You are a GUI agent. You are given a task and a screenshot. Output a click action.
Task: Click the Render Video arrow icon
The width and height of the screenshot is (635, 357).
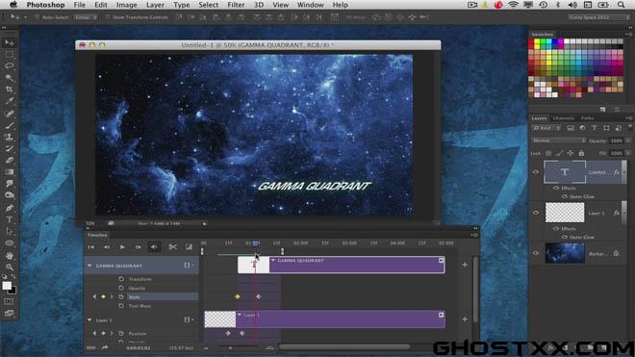pyautogui.click(x=105, y=347)
